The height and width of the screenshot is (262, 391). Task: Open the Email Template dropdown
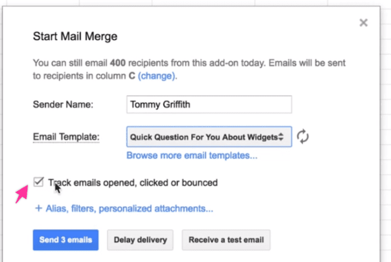click(209, 137)
